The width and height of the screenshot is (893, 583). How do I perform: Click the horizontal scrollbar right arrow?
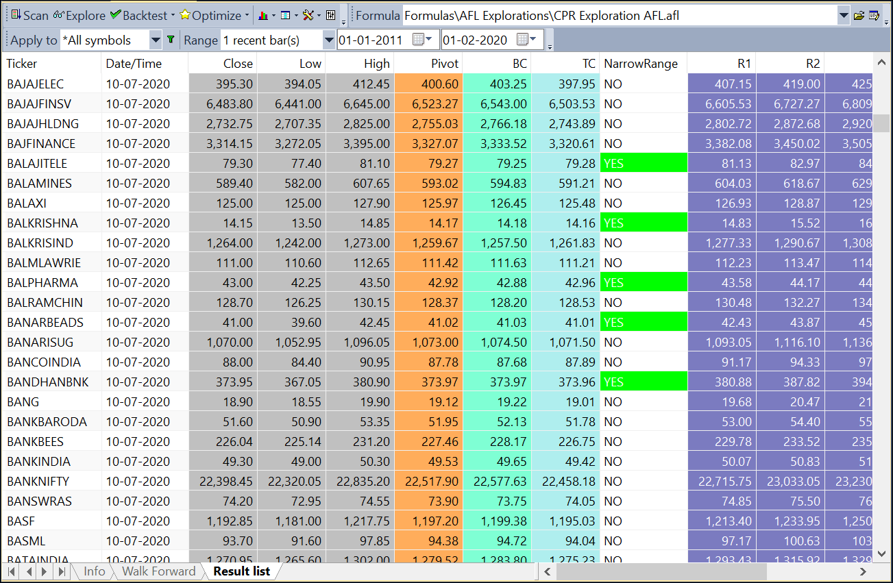(864, 571)
